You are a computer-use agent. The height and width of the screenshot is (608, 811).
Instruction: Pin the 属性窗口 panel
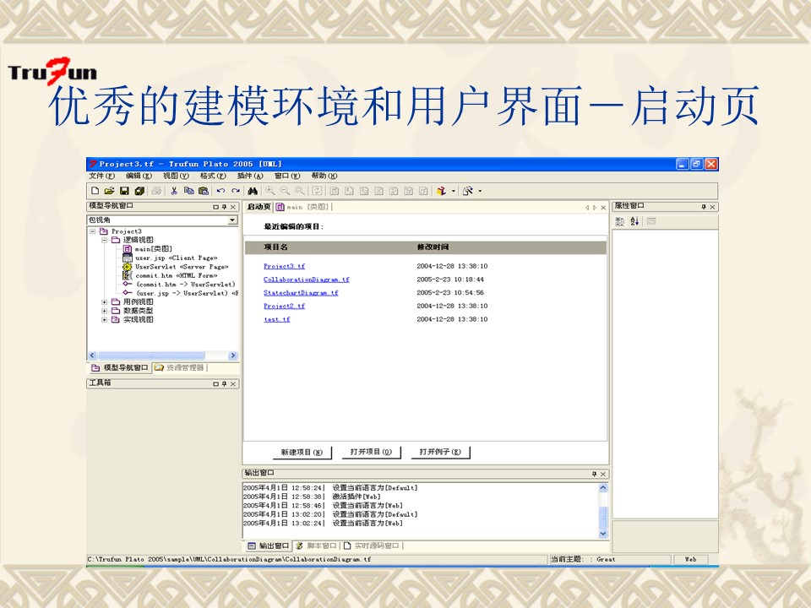[x=704, y=207]
